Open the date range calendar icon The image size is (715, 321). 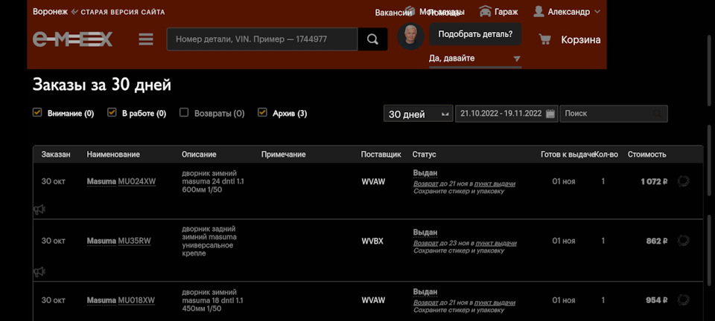point(550,114)
